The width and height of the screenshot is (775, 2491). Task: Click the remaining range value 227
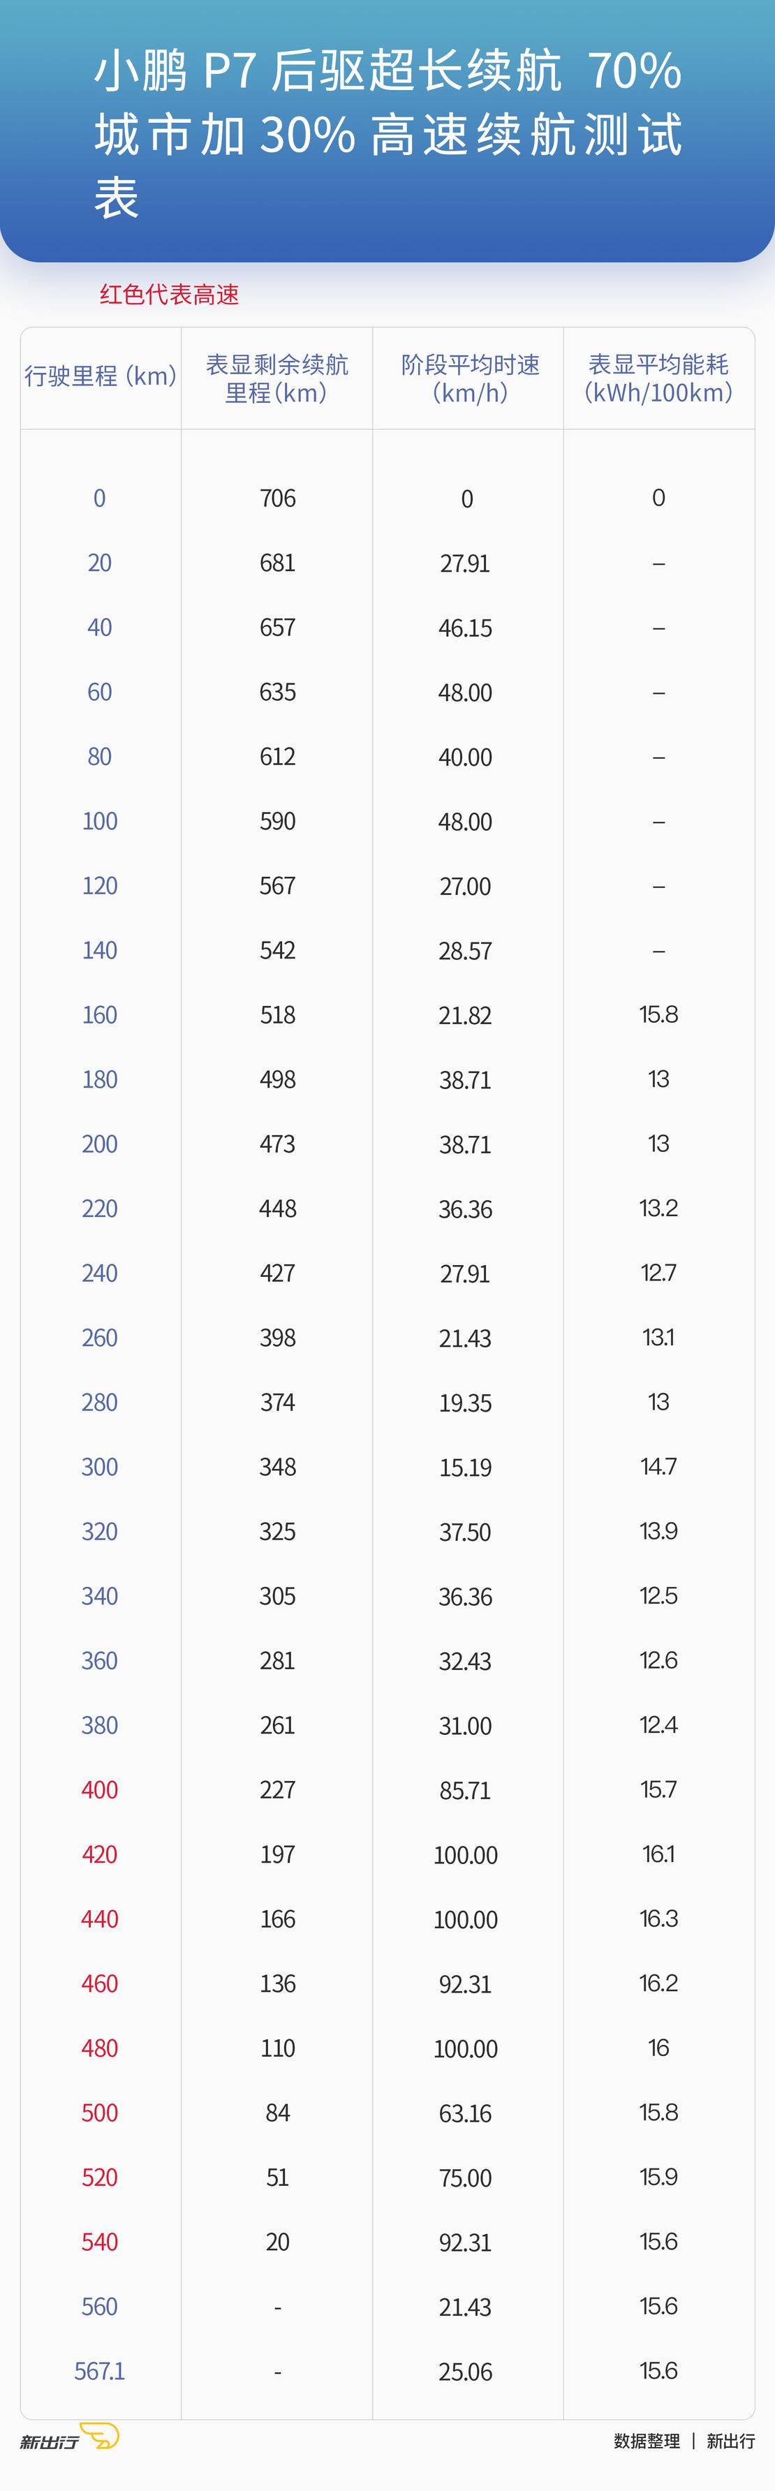click(x=278, y=1789)
